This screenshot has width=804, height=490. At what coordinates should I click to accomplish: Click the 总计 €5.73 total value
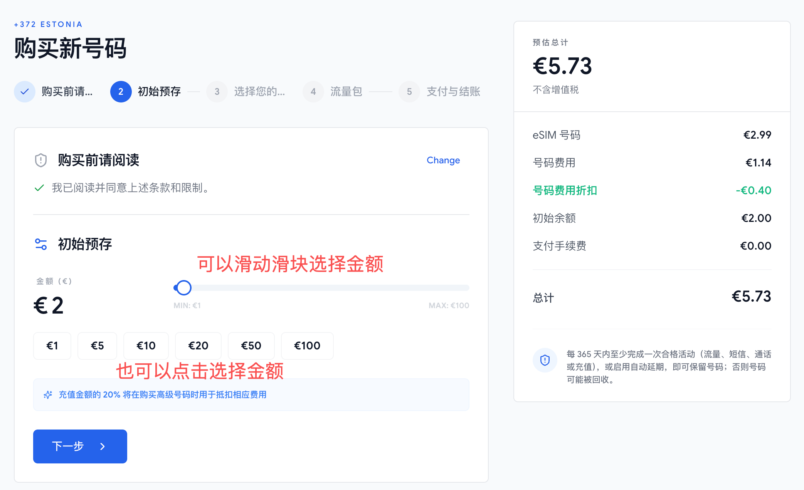pyautogui.click(x=751, y=297)
